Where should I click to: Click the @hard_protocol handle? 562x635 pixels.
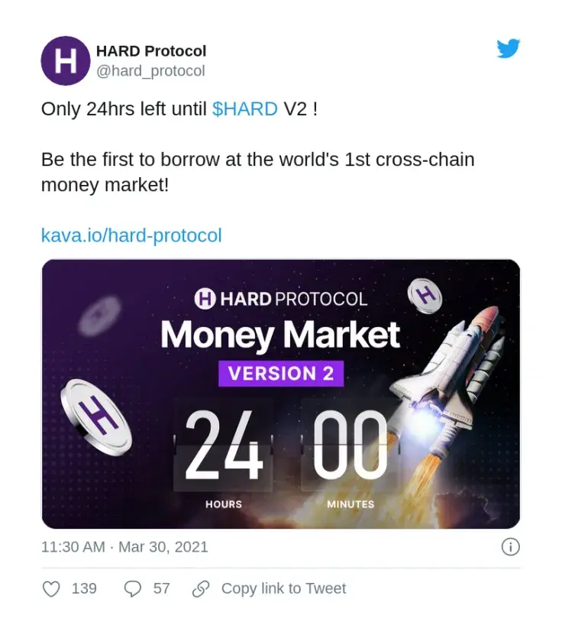click(150, 71)
